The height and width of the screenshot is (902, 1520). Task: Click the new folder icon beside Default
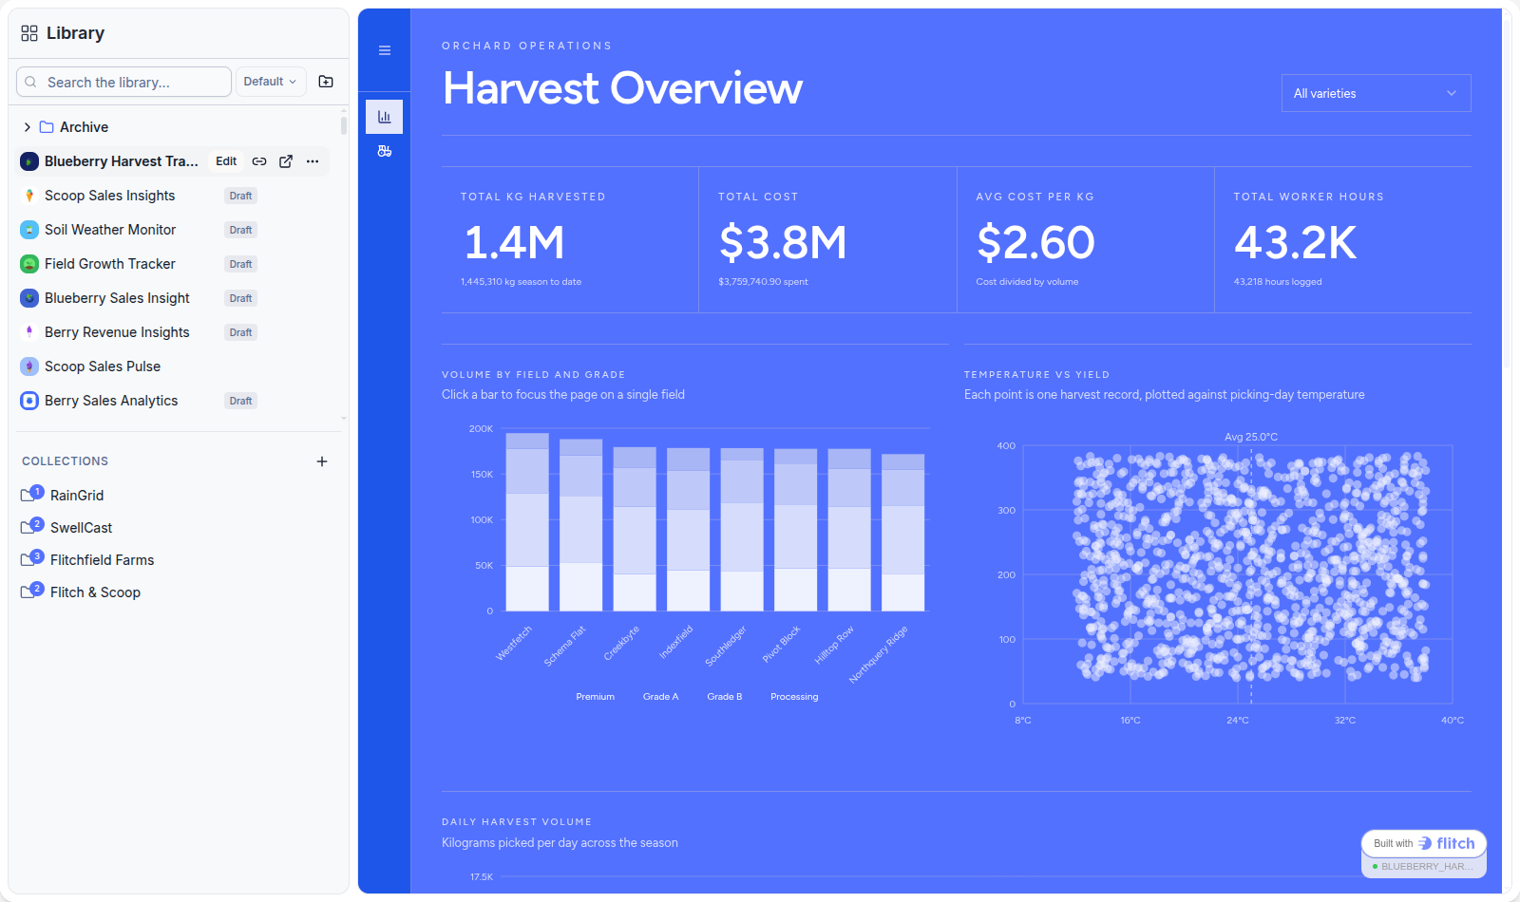coord(326,82)
